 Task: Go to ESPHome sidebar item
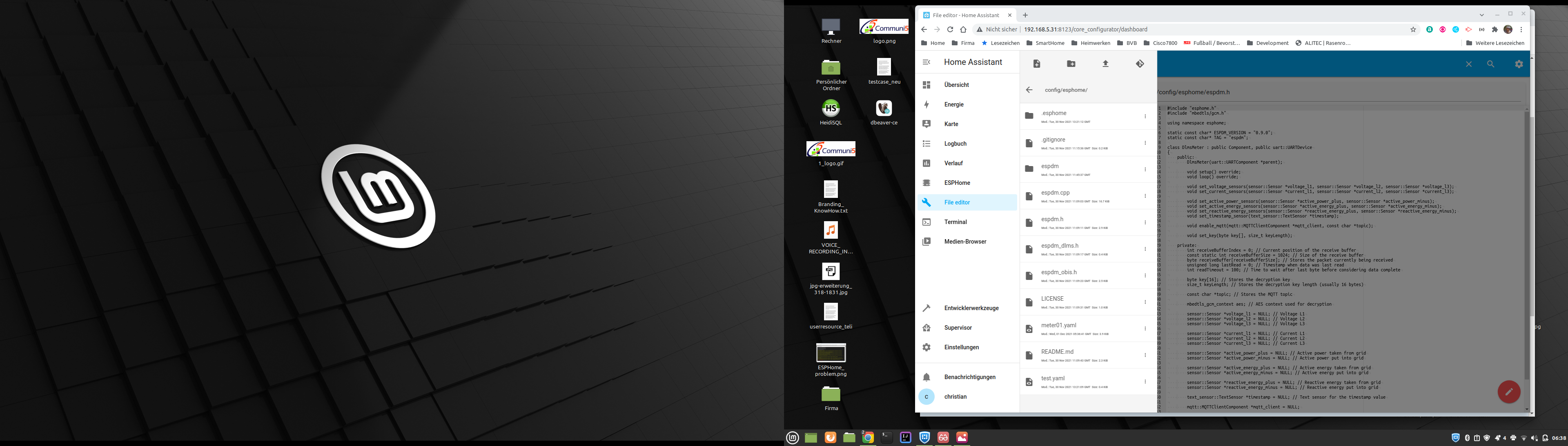(x=957, y=182)
